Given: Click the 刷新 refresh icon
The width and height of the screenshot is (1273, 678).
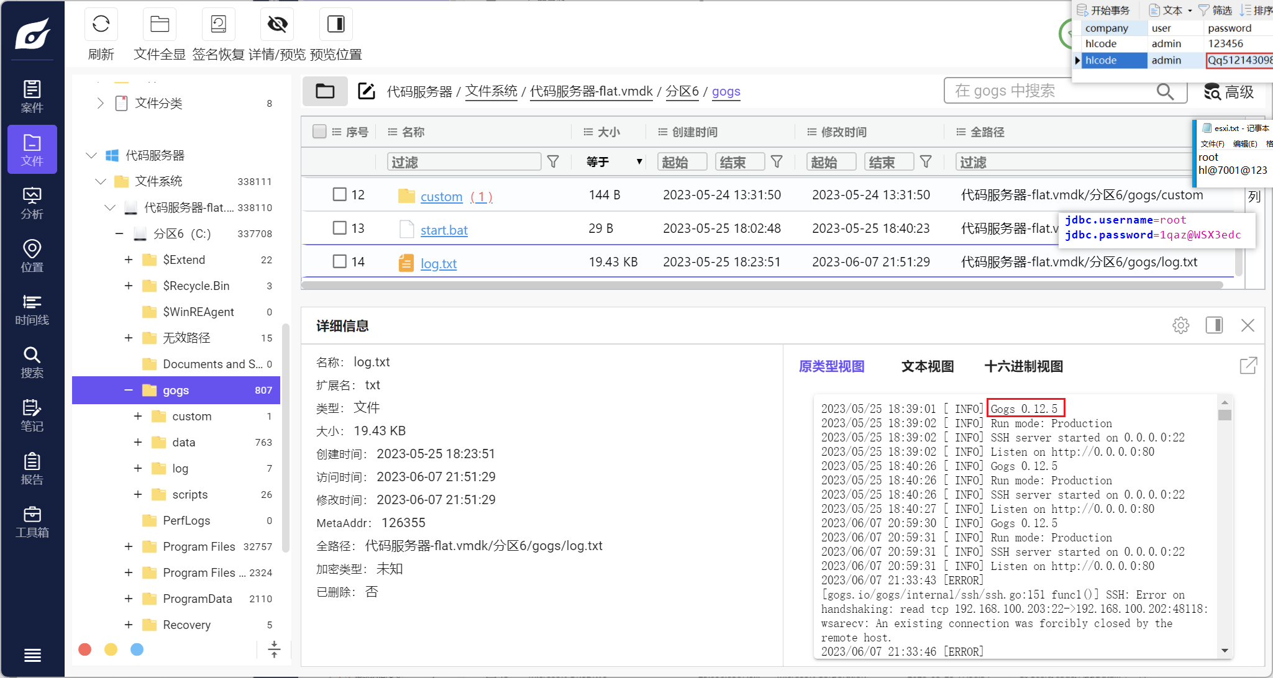Looking at the screenshot, I should 101,24.
